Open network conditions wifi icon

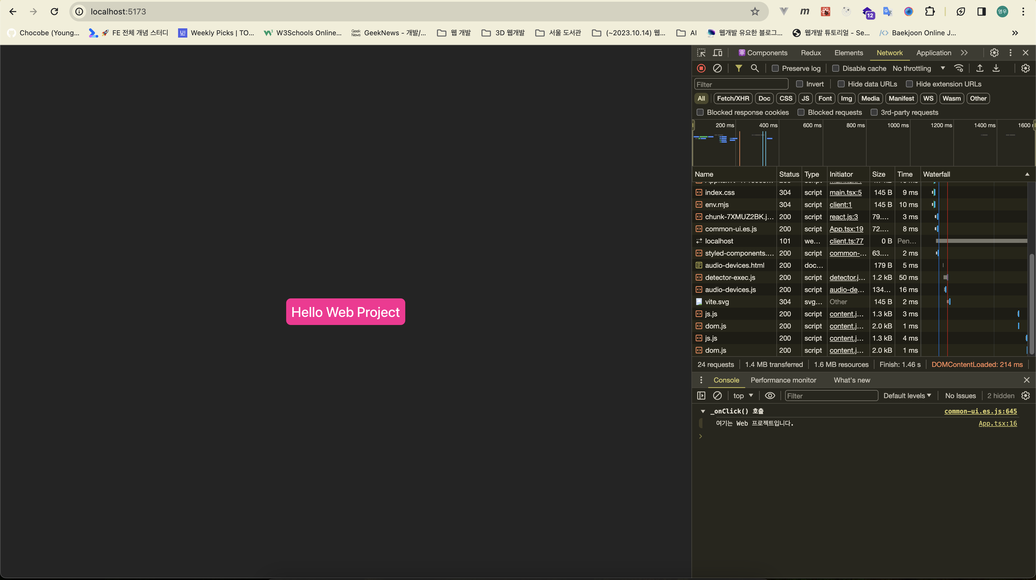click(x=959, y=68)
